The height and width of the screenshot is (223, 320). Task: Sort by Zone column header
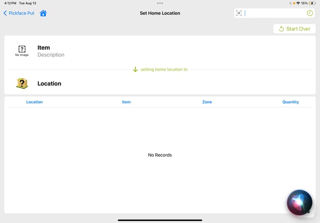click(207, 102)
